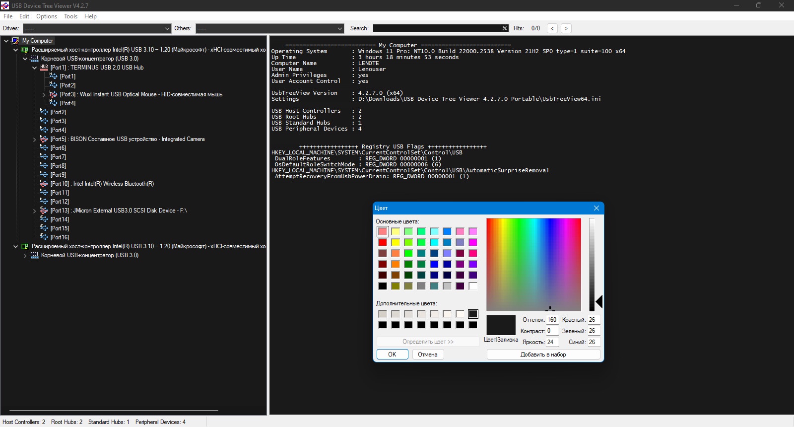This screenshot has width=794, height=427.
Task: Open the Options menu
Action: click(x=47, y=16)
